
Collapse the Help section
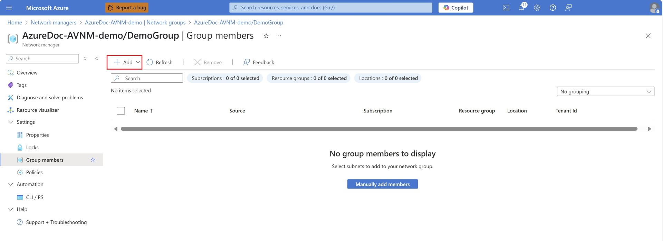tap(10, 209)
